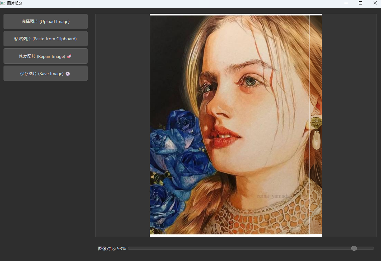Click the white comparison divider line on image
This screenshot has width=381, height=261.
[x=310, y=125]
